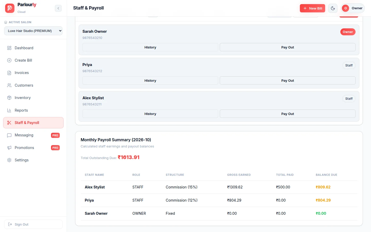Viewport: 371px width, 232px height.
Task: Click Priya's balance due ₹804.29
Action: [x=323, y=200]
